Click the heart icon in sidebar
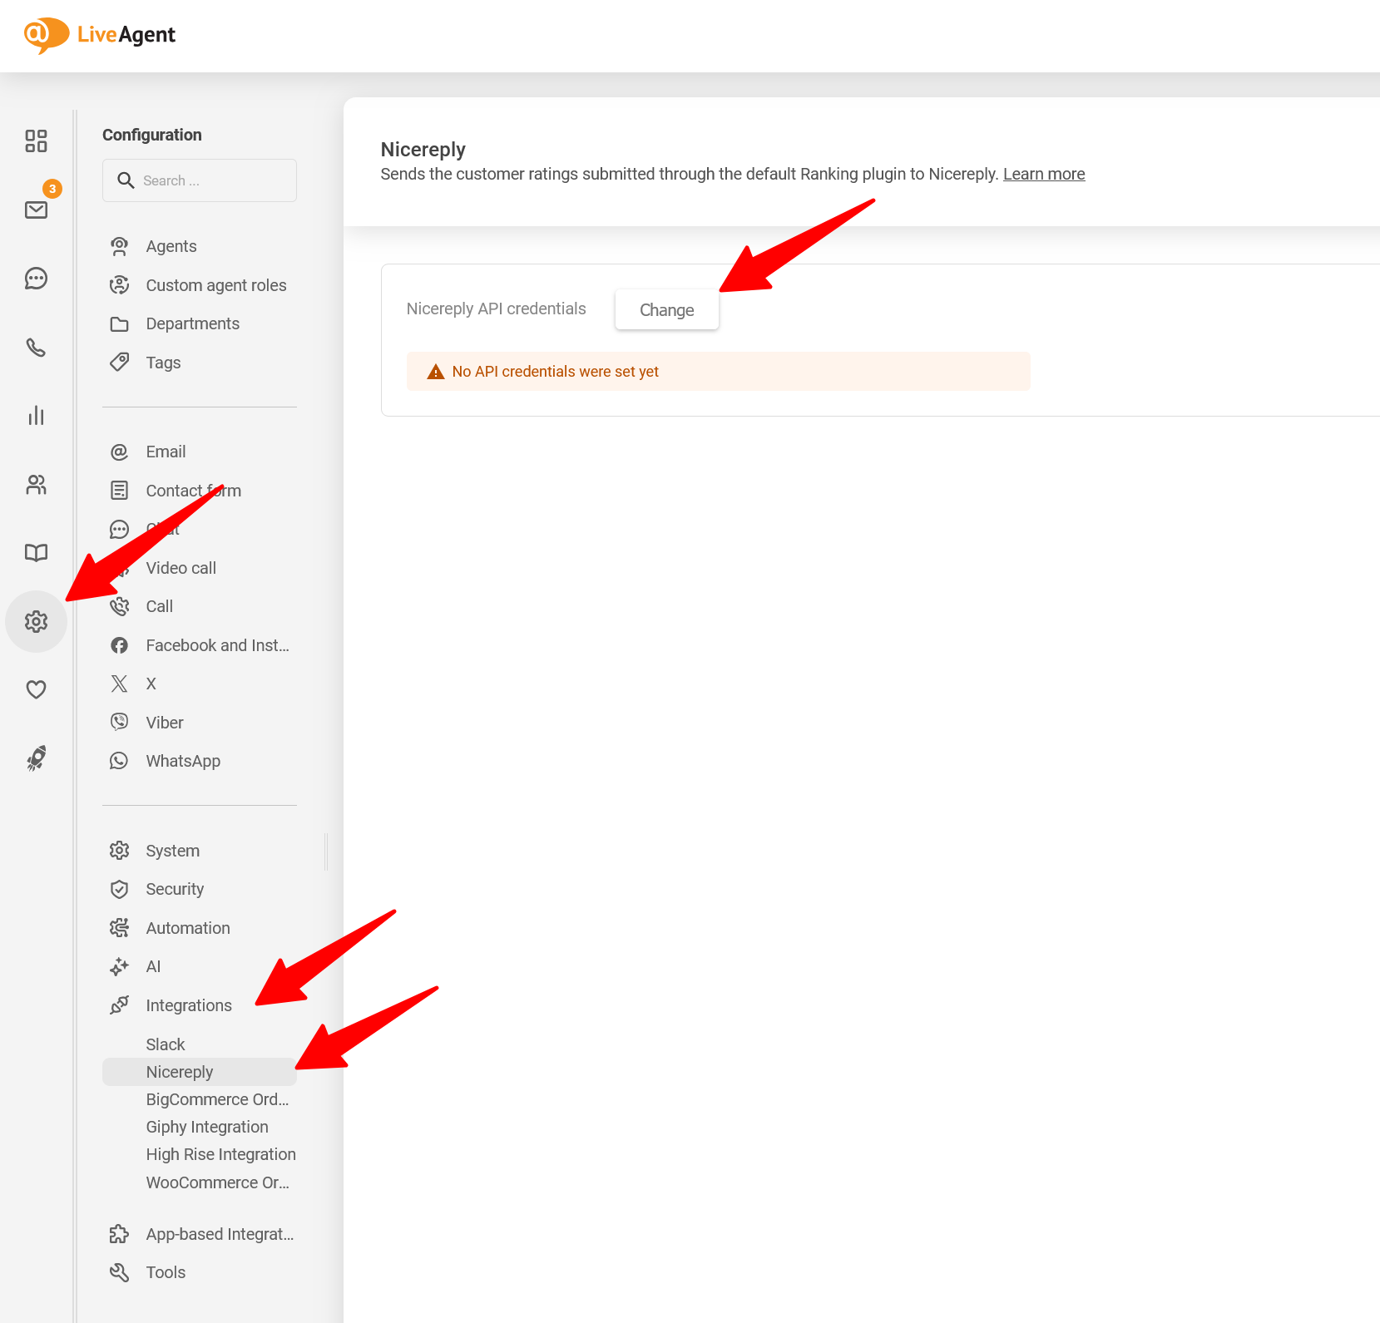 coord(36,689)
